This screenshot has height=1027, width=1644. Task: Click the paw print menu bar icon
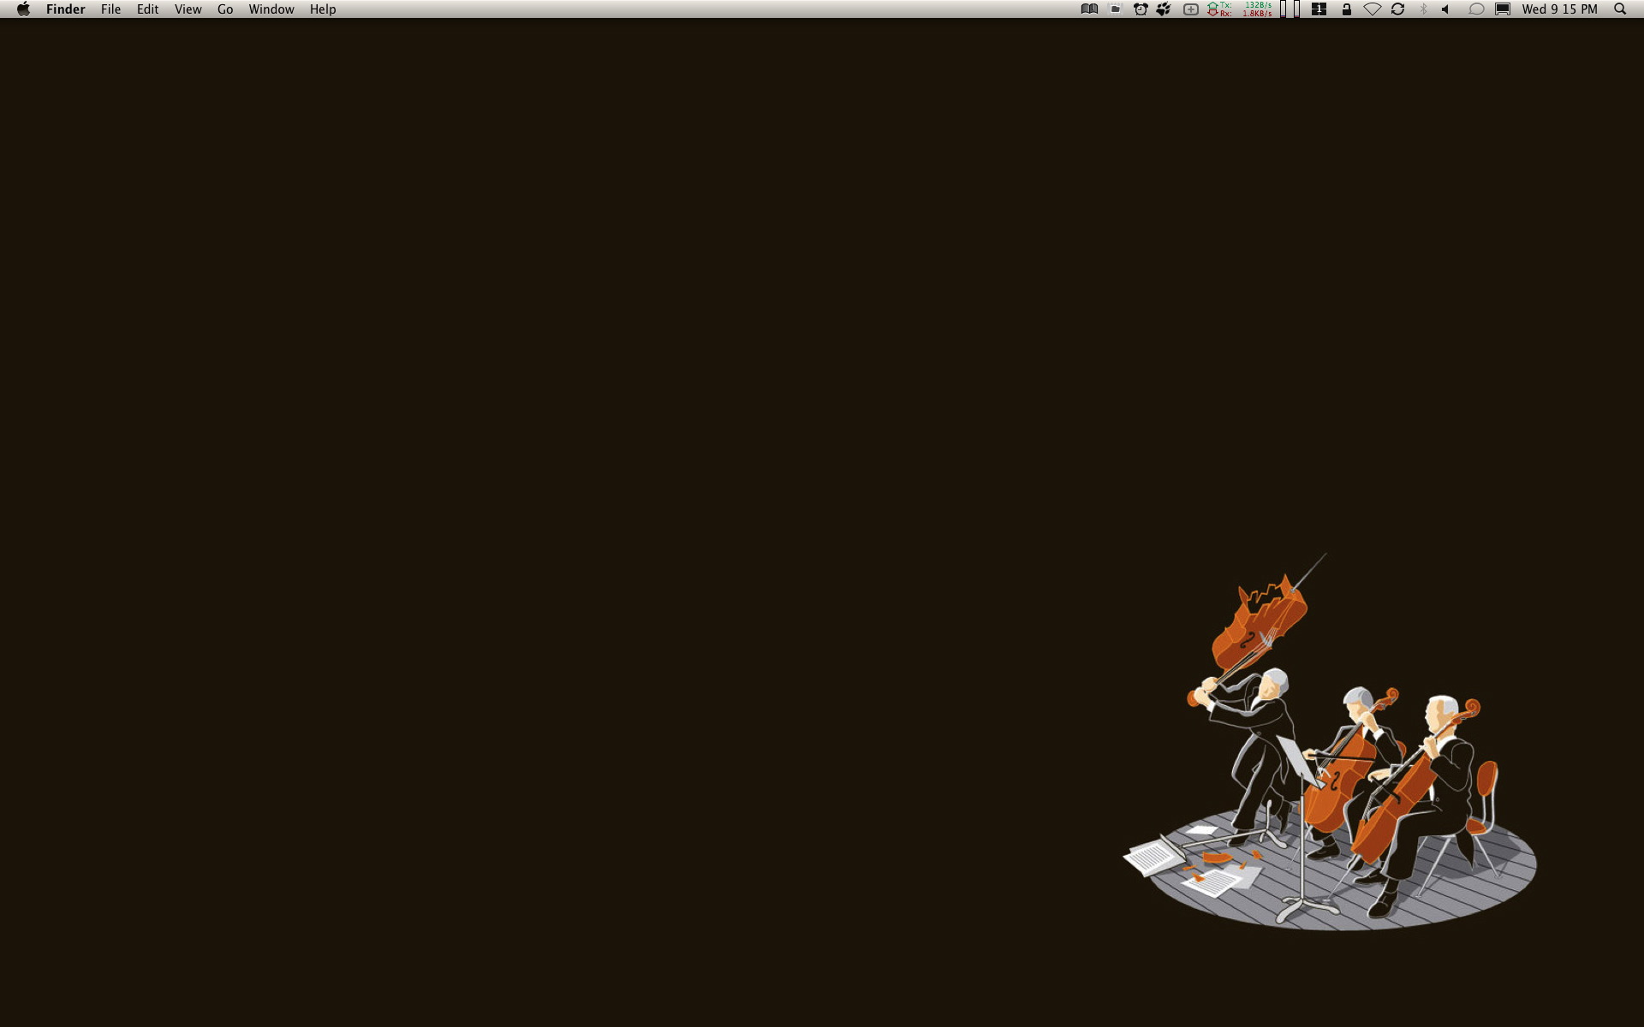tap(1164, 9)
